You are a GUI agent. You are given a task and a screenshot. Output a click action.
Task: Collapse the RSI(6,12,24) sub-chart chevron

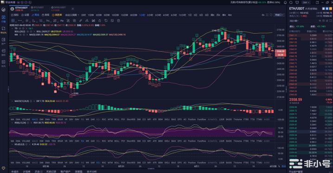tap(13, 123)
